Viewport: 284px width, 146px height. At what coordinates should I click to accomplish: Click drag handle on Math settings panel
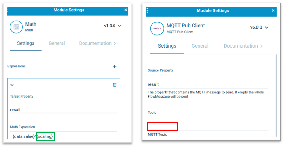tap(7, 10)
